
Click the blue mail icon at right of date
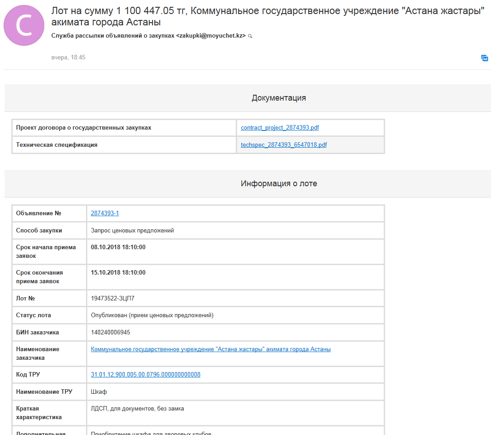(484, 58)
